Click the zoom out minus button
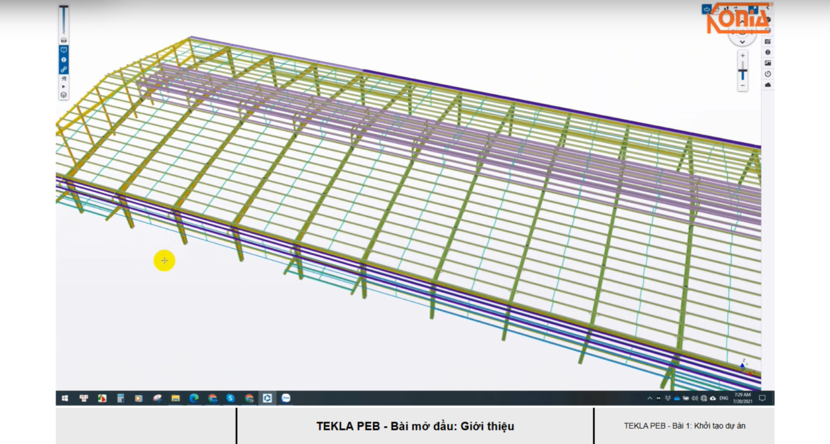 click(742, 86)
